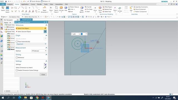The image size is (178, 100).
Task: Click the Close button in dialog
Action: [x=43, y=75]
